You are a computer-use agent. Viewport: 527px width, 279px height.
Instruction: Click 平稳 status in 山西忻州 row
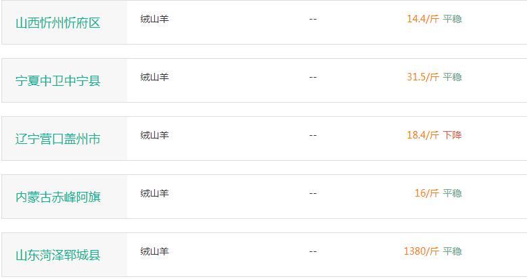(x=452, y=19)
